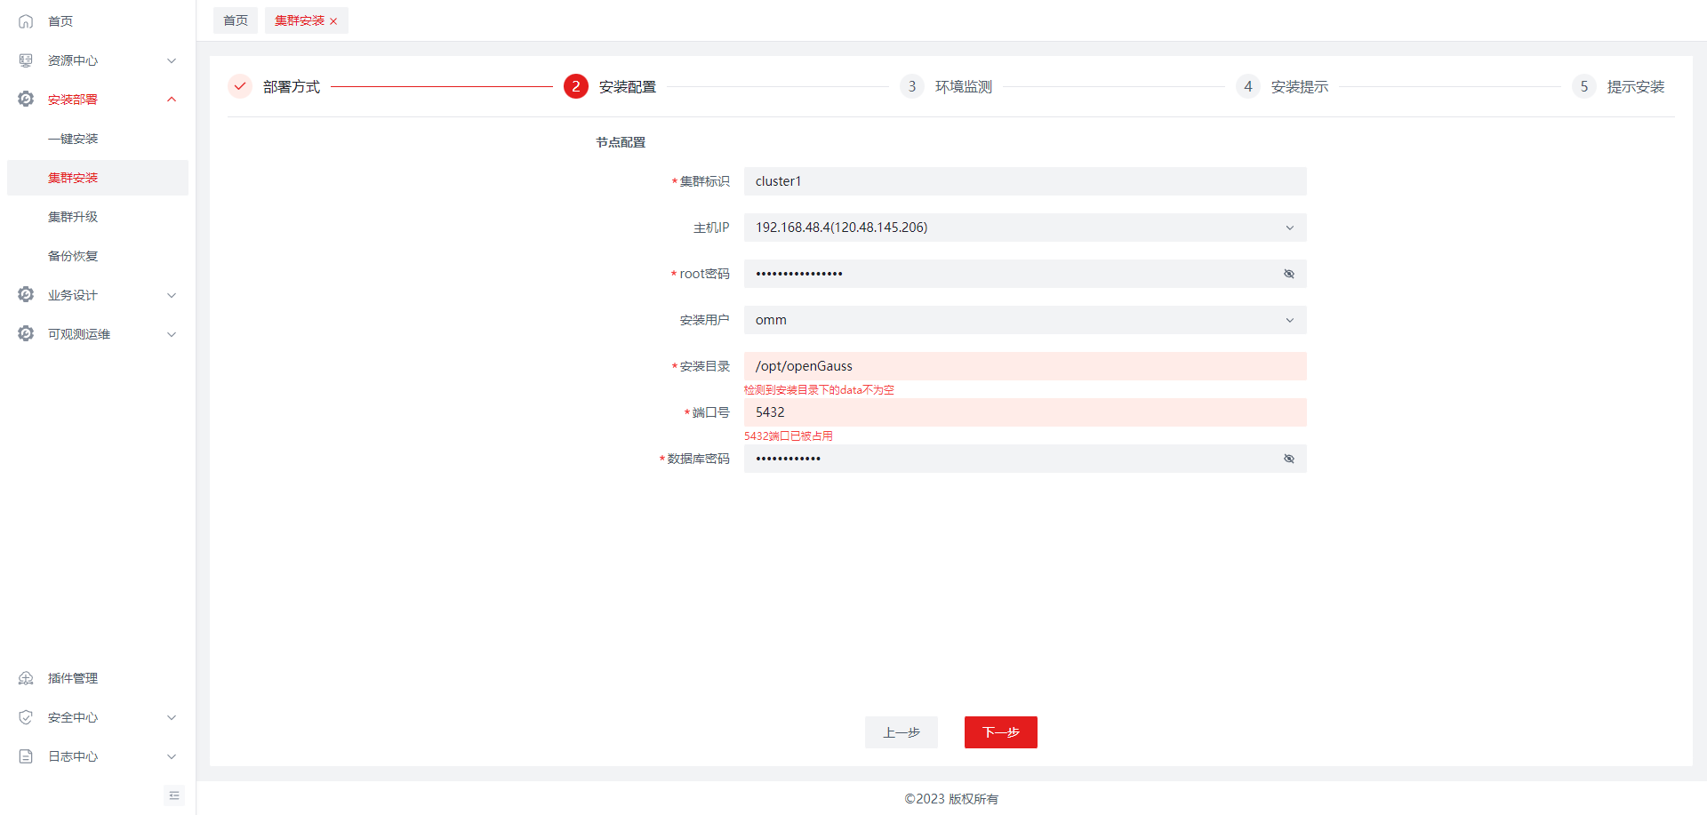This screenshot has height=815, width=1707.
Task: Go back with the 上一步 button
Action: click(901, 732)
